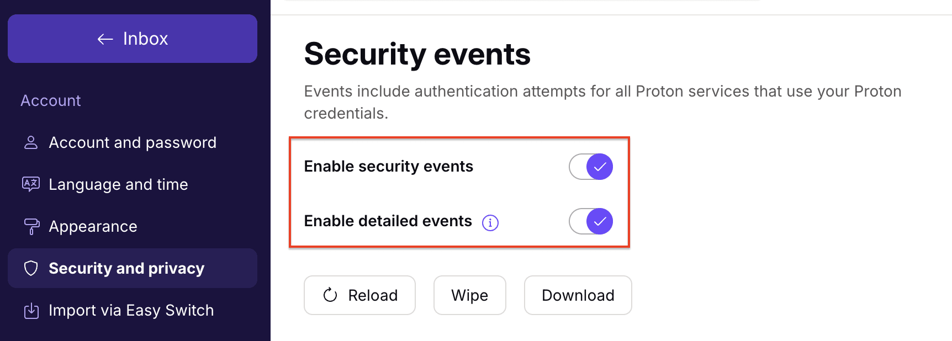Click the Reload circular arrow icon
The height and width of the screenshot is (341, 952).
pyautogui.click(x=330, y=295)
